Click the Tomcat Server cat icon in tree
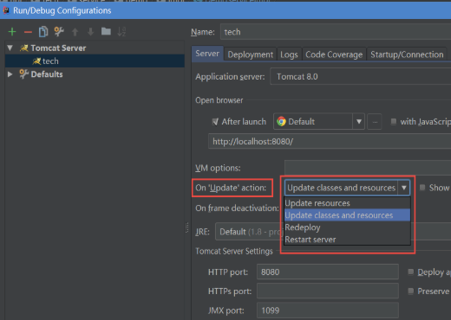The image size is (451, 320). (x=24, y=48)
